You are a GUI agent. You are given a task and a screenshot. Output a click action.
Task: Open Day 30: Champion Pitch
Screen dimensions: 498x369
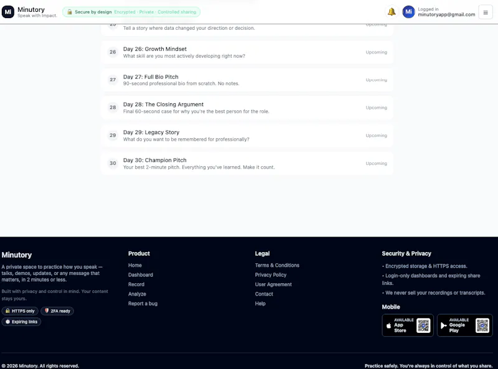pos(247,163)
